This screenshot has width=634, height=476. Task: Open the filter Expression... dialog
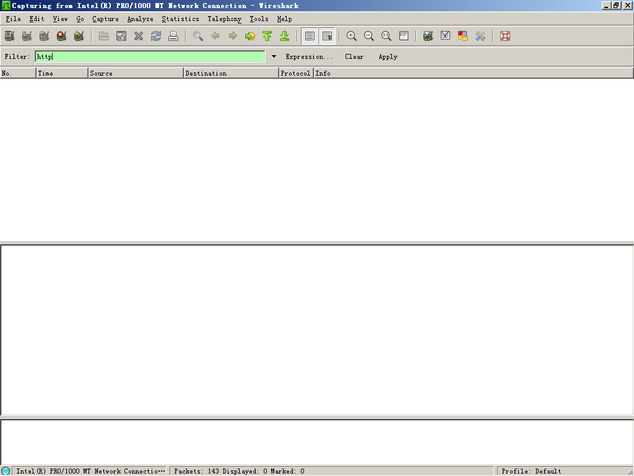click(x=310, y=56)
